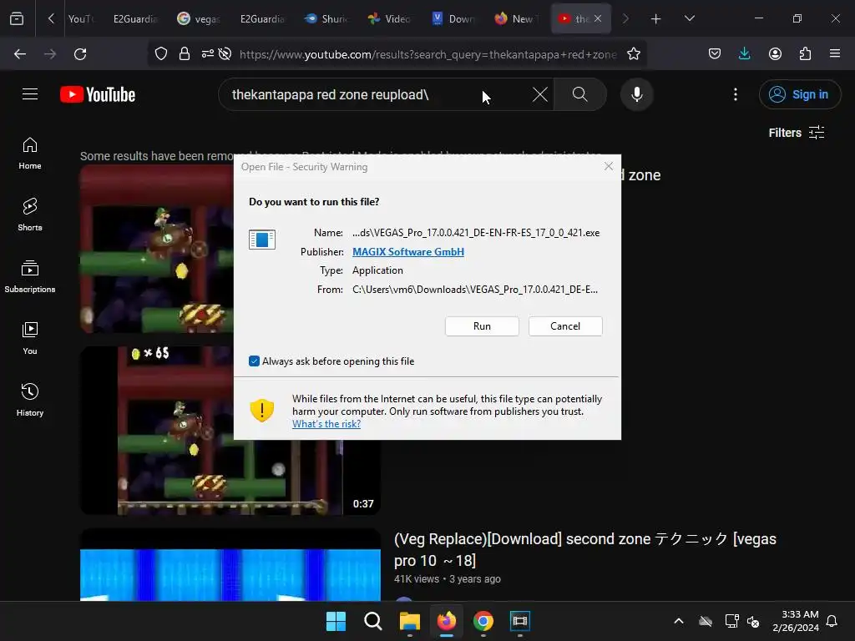The image size is (855, 641).
Task: Open the film-strip installer taskbar icon
Action: pos(519,621)
